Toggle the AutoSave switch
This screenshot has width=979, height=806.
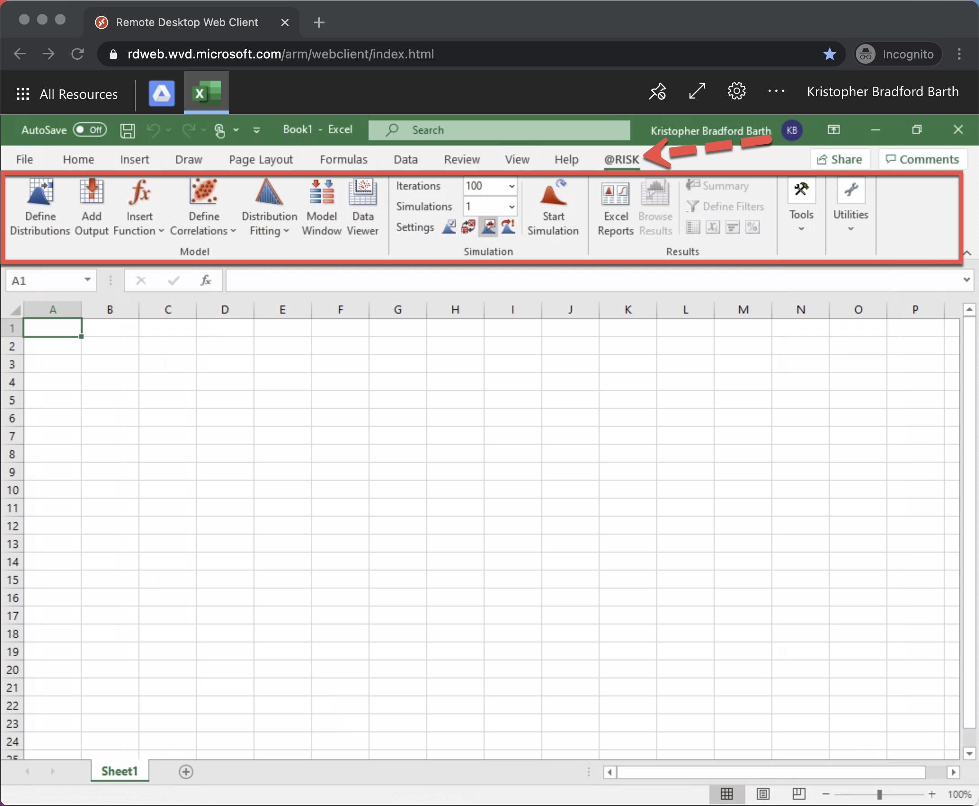click(89, 129)
